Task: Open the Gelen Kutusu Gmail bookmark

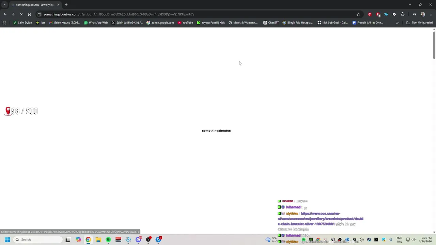Action: coord(65,23)
